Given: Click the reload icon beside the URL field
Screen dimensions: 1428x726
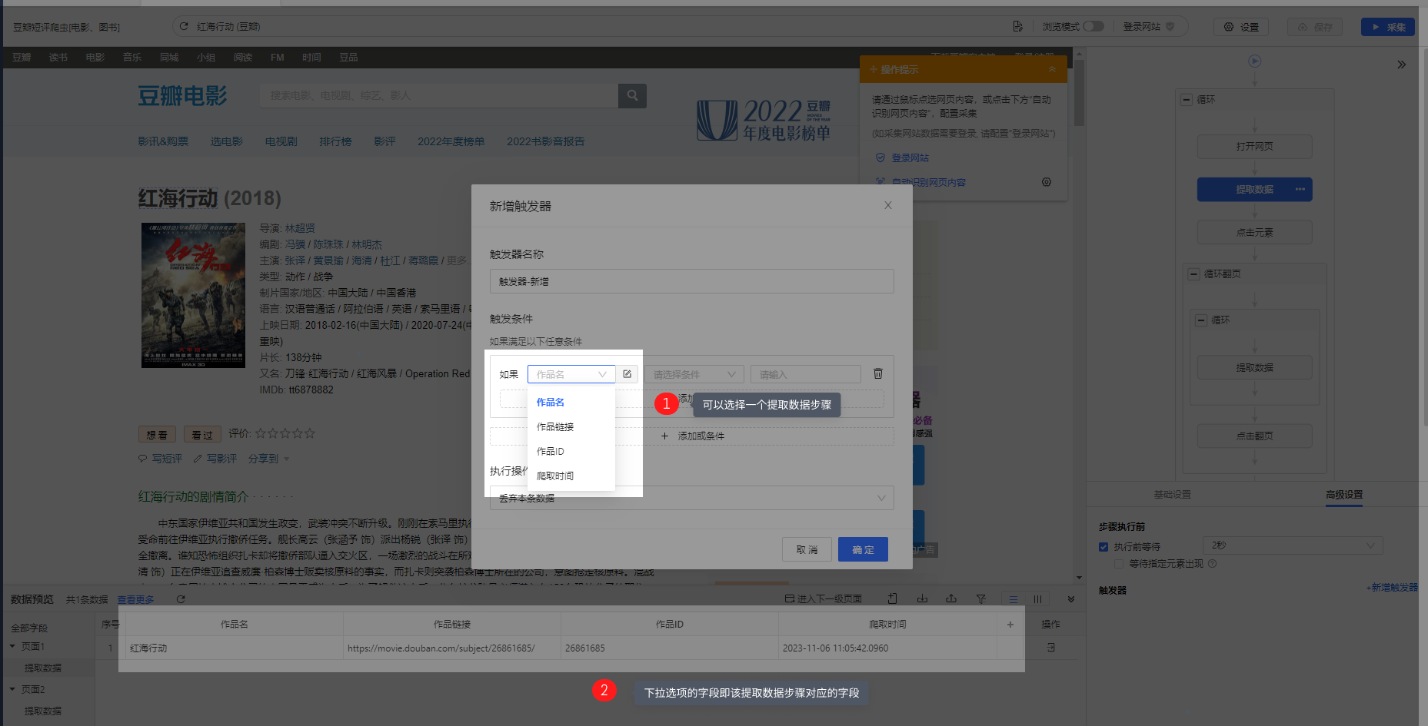Looking at the screenshot, I should point(184,26).
